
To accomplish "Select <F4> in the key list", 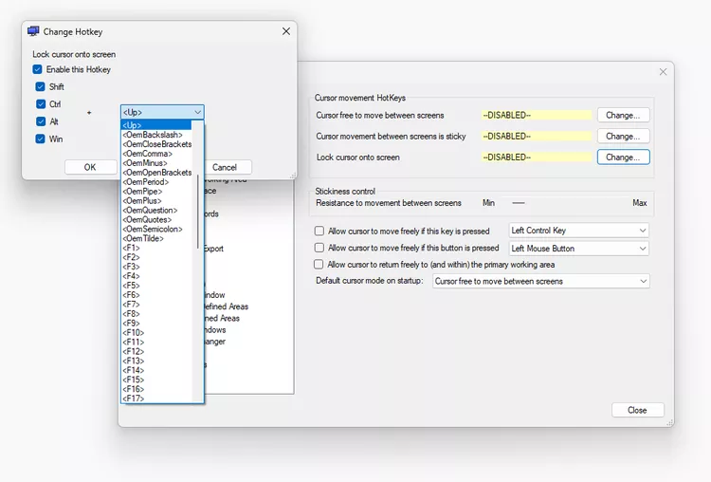I will click(156, 276).
